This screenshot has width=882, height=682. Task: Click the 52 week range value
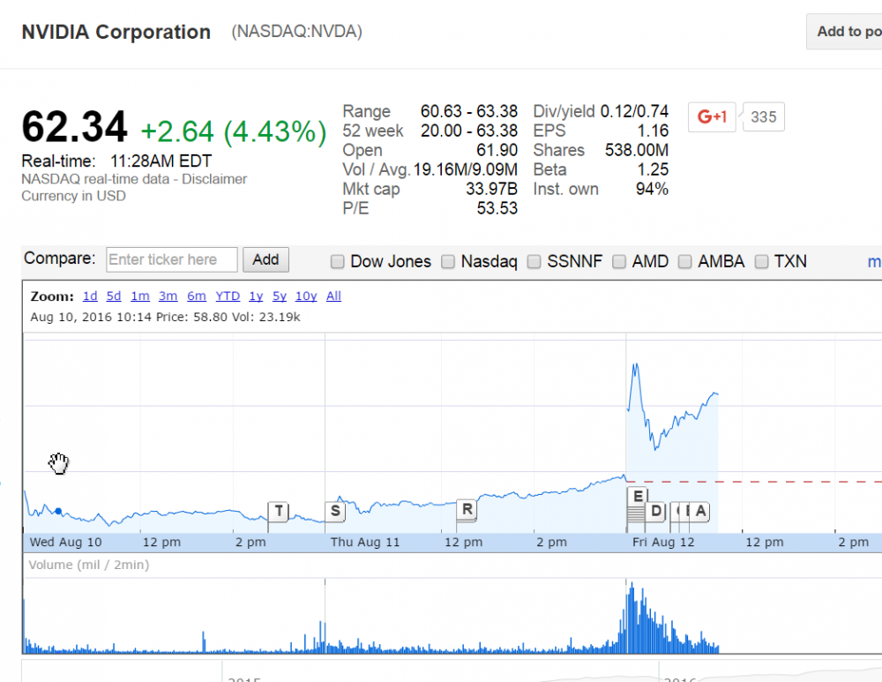(x=469, y=131)
